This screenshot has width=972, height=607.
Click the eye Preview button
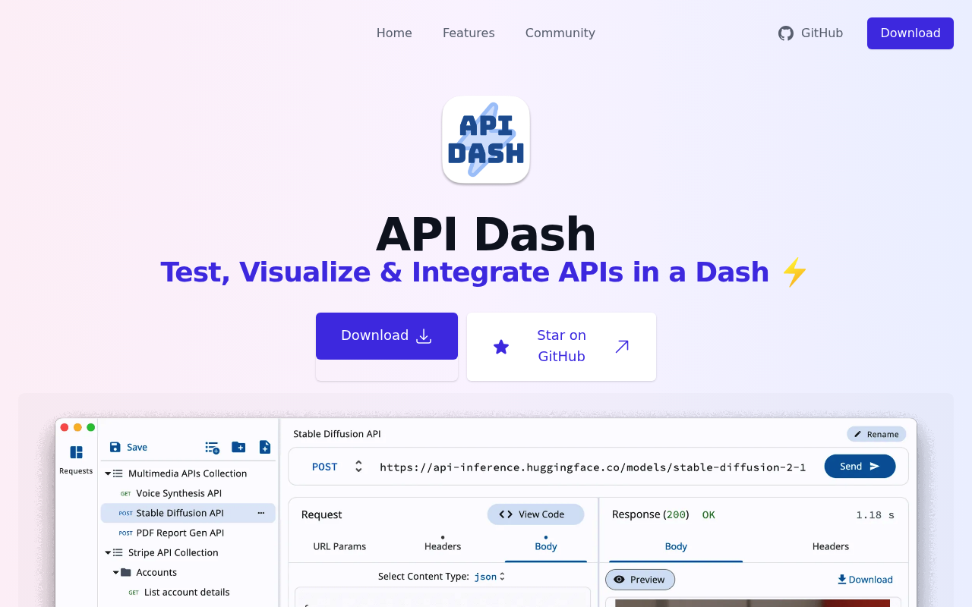tap(640, 580)
